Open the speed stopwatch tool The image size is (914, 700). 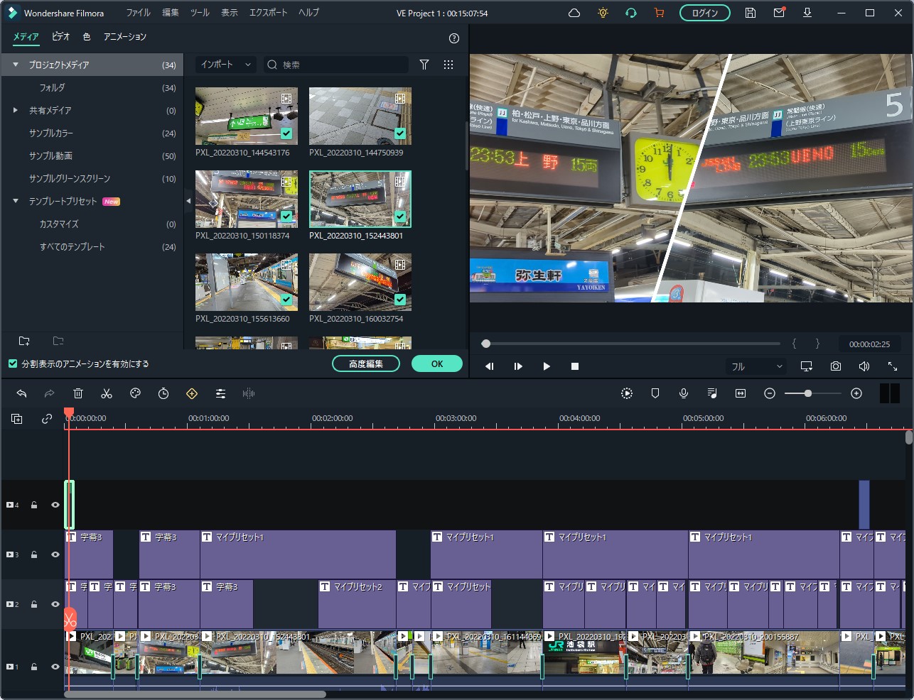click(x=163, y=393)
